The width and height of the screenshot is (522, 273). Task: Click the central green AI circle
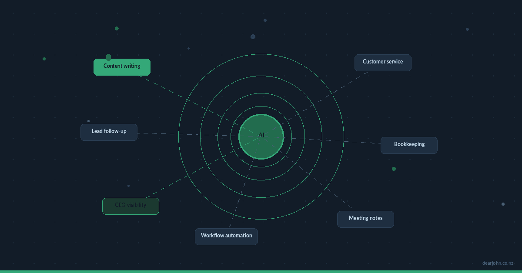(x=261, y=136)
